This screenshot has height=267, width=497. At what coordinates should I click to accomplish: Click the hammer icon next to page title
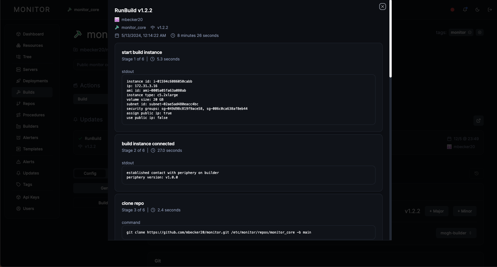(78, 34)
